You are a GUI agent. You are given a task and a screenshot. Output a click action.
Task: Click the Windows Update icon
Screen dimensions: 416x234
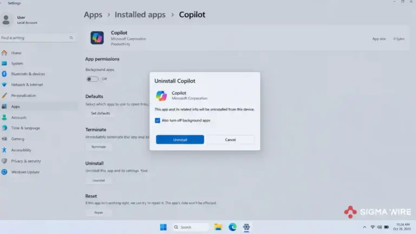(x=4, y=172)
